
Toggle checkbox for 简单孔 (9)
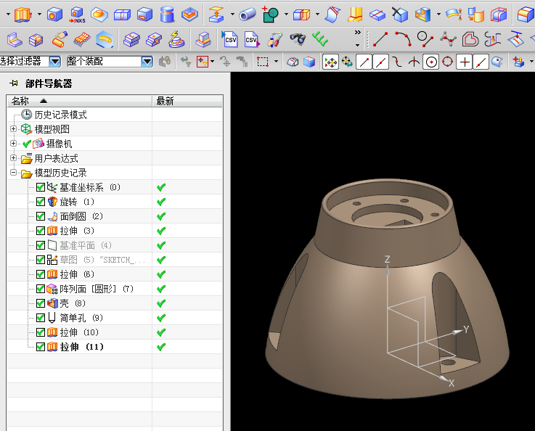click(x=41, y=318)
